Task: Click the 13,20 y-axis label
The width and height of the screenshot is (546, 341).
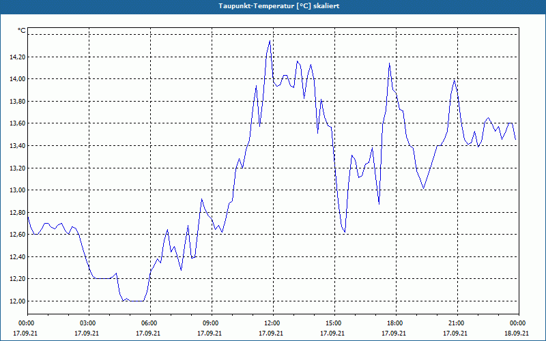Action: point(18,168)
